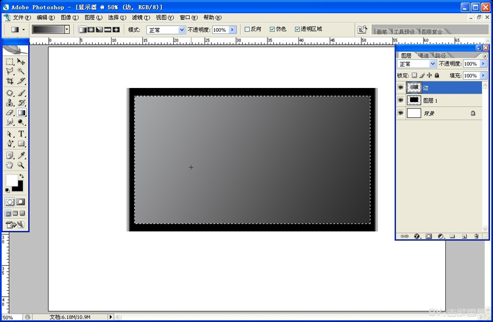Add a layer mask
Image resolution: width=493 pixels, height=322 pixels.
(428, 236)
